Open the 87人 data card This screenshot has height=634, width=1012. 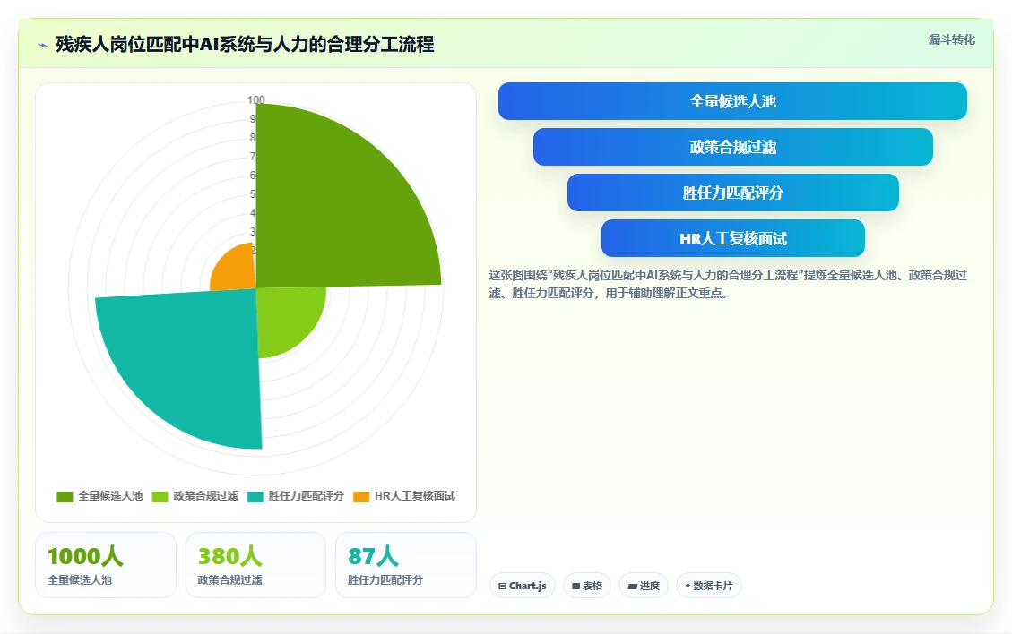[x=406, y=565]
